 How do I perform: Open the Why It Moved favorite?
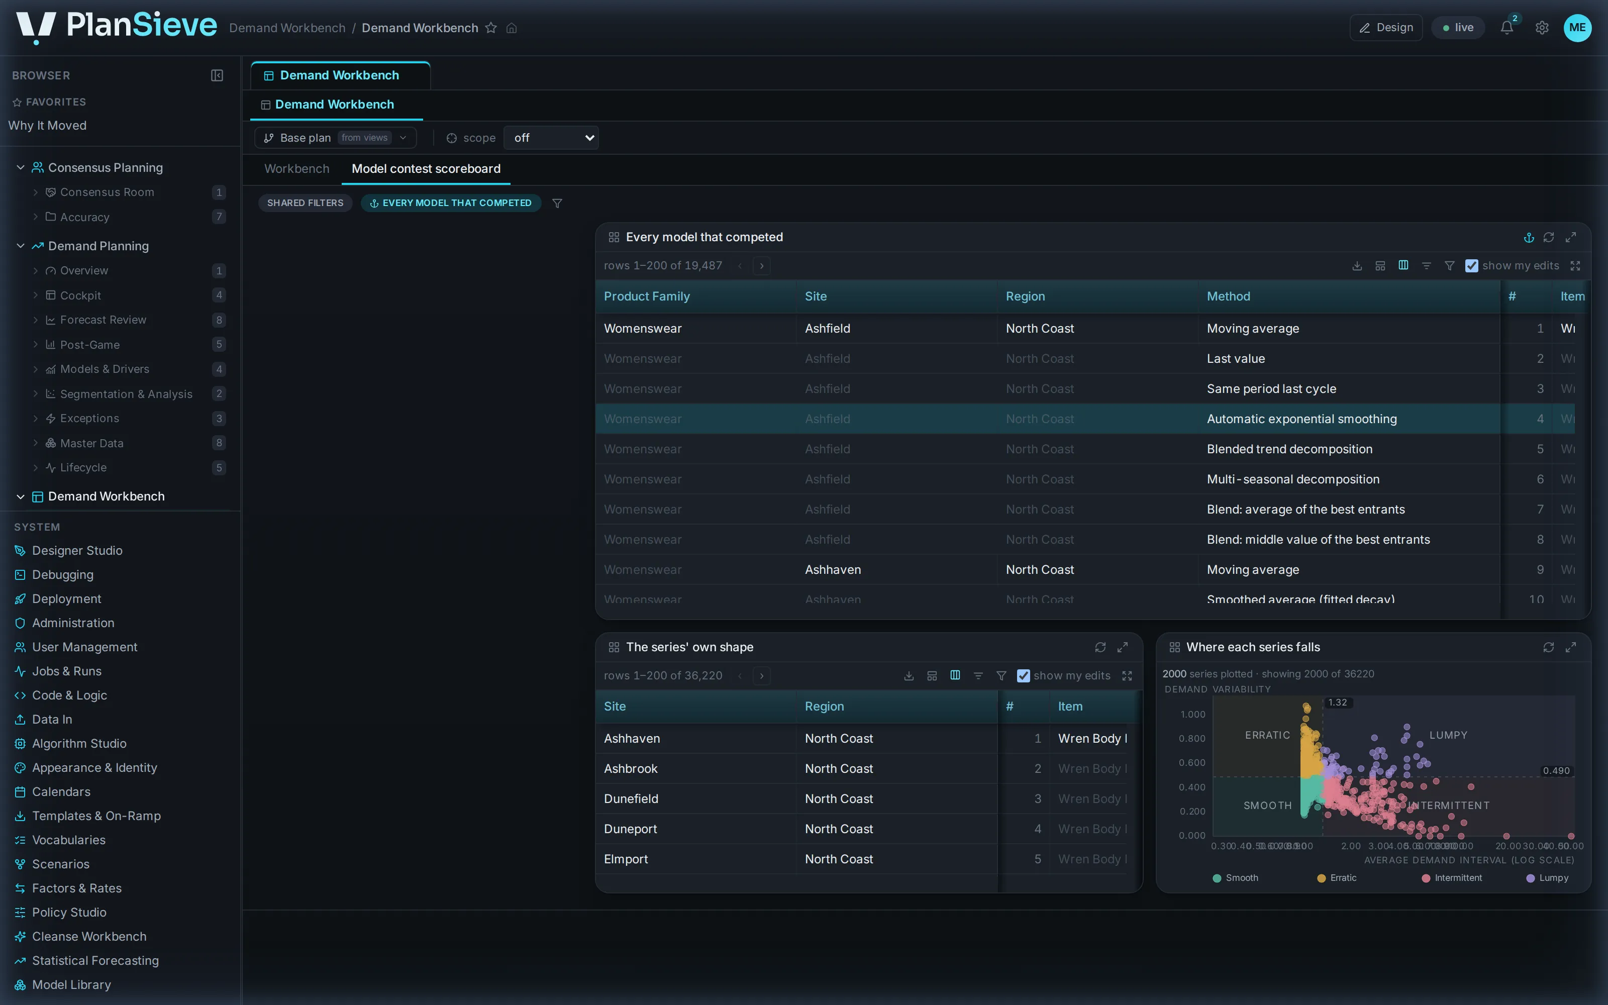[x=47, y=126]
